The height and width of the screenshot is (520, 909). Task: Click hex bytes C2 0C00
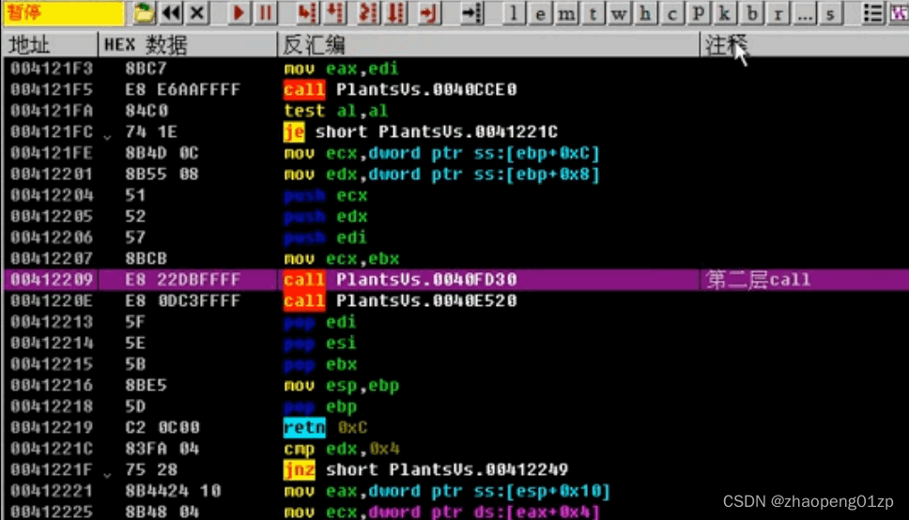pos(162,427)
